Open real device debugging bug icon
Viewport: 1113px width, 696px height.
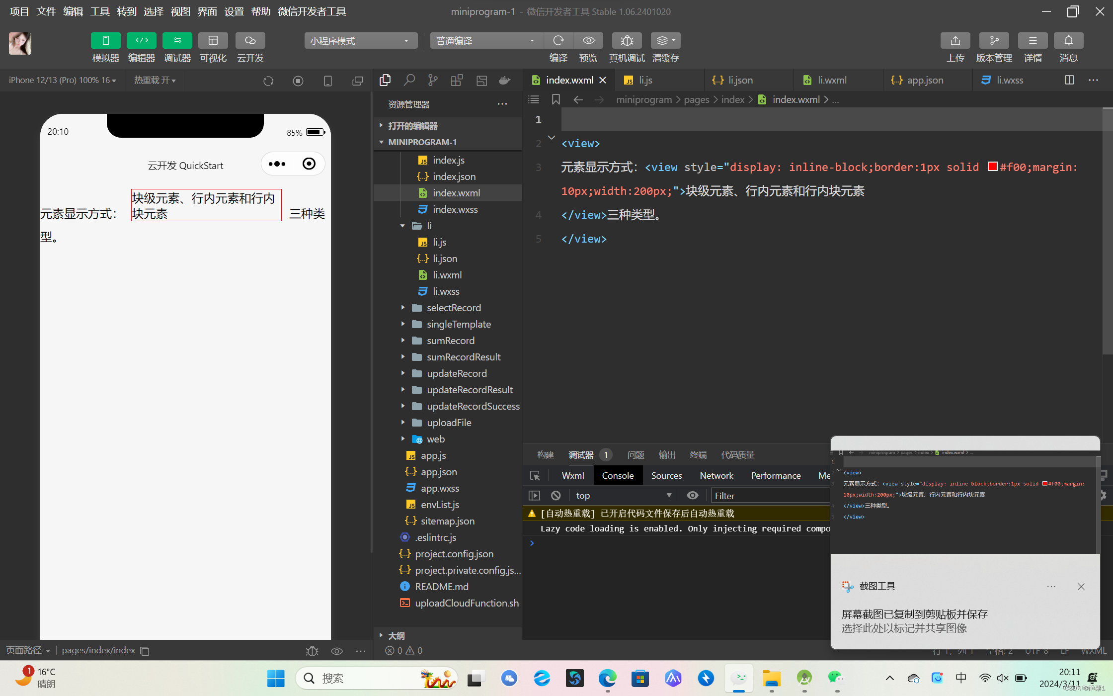[627, 41]
